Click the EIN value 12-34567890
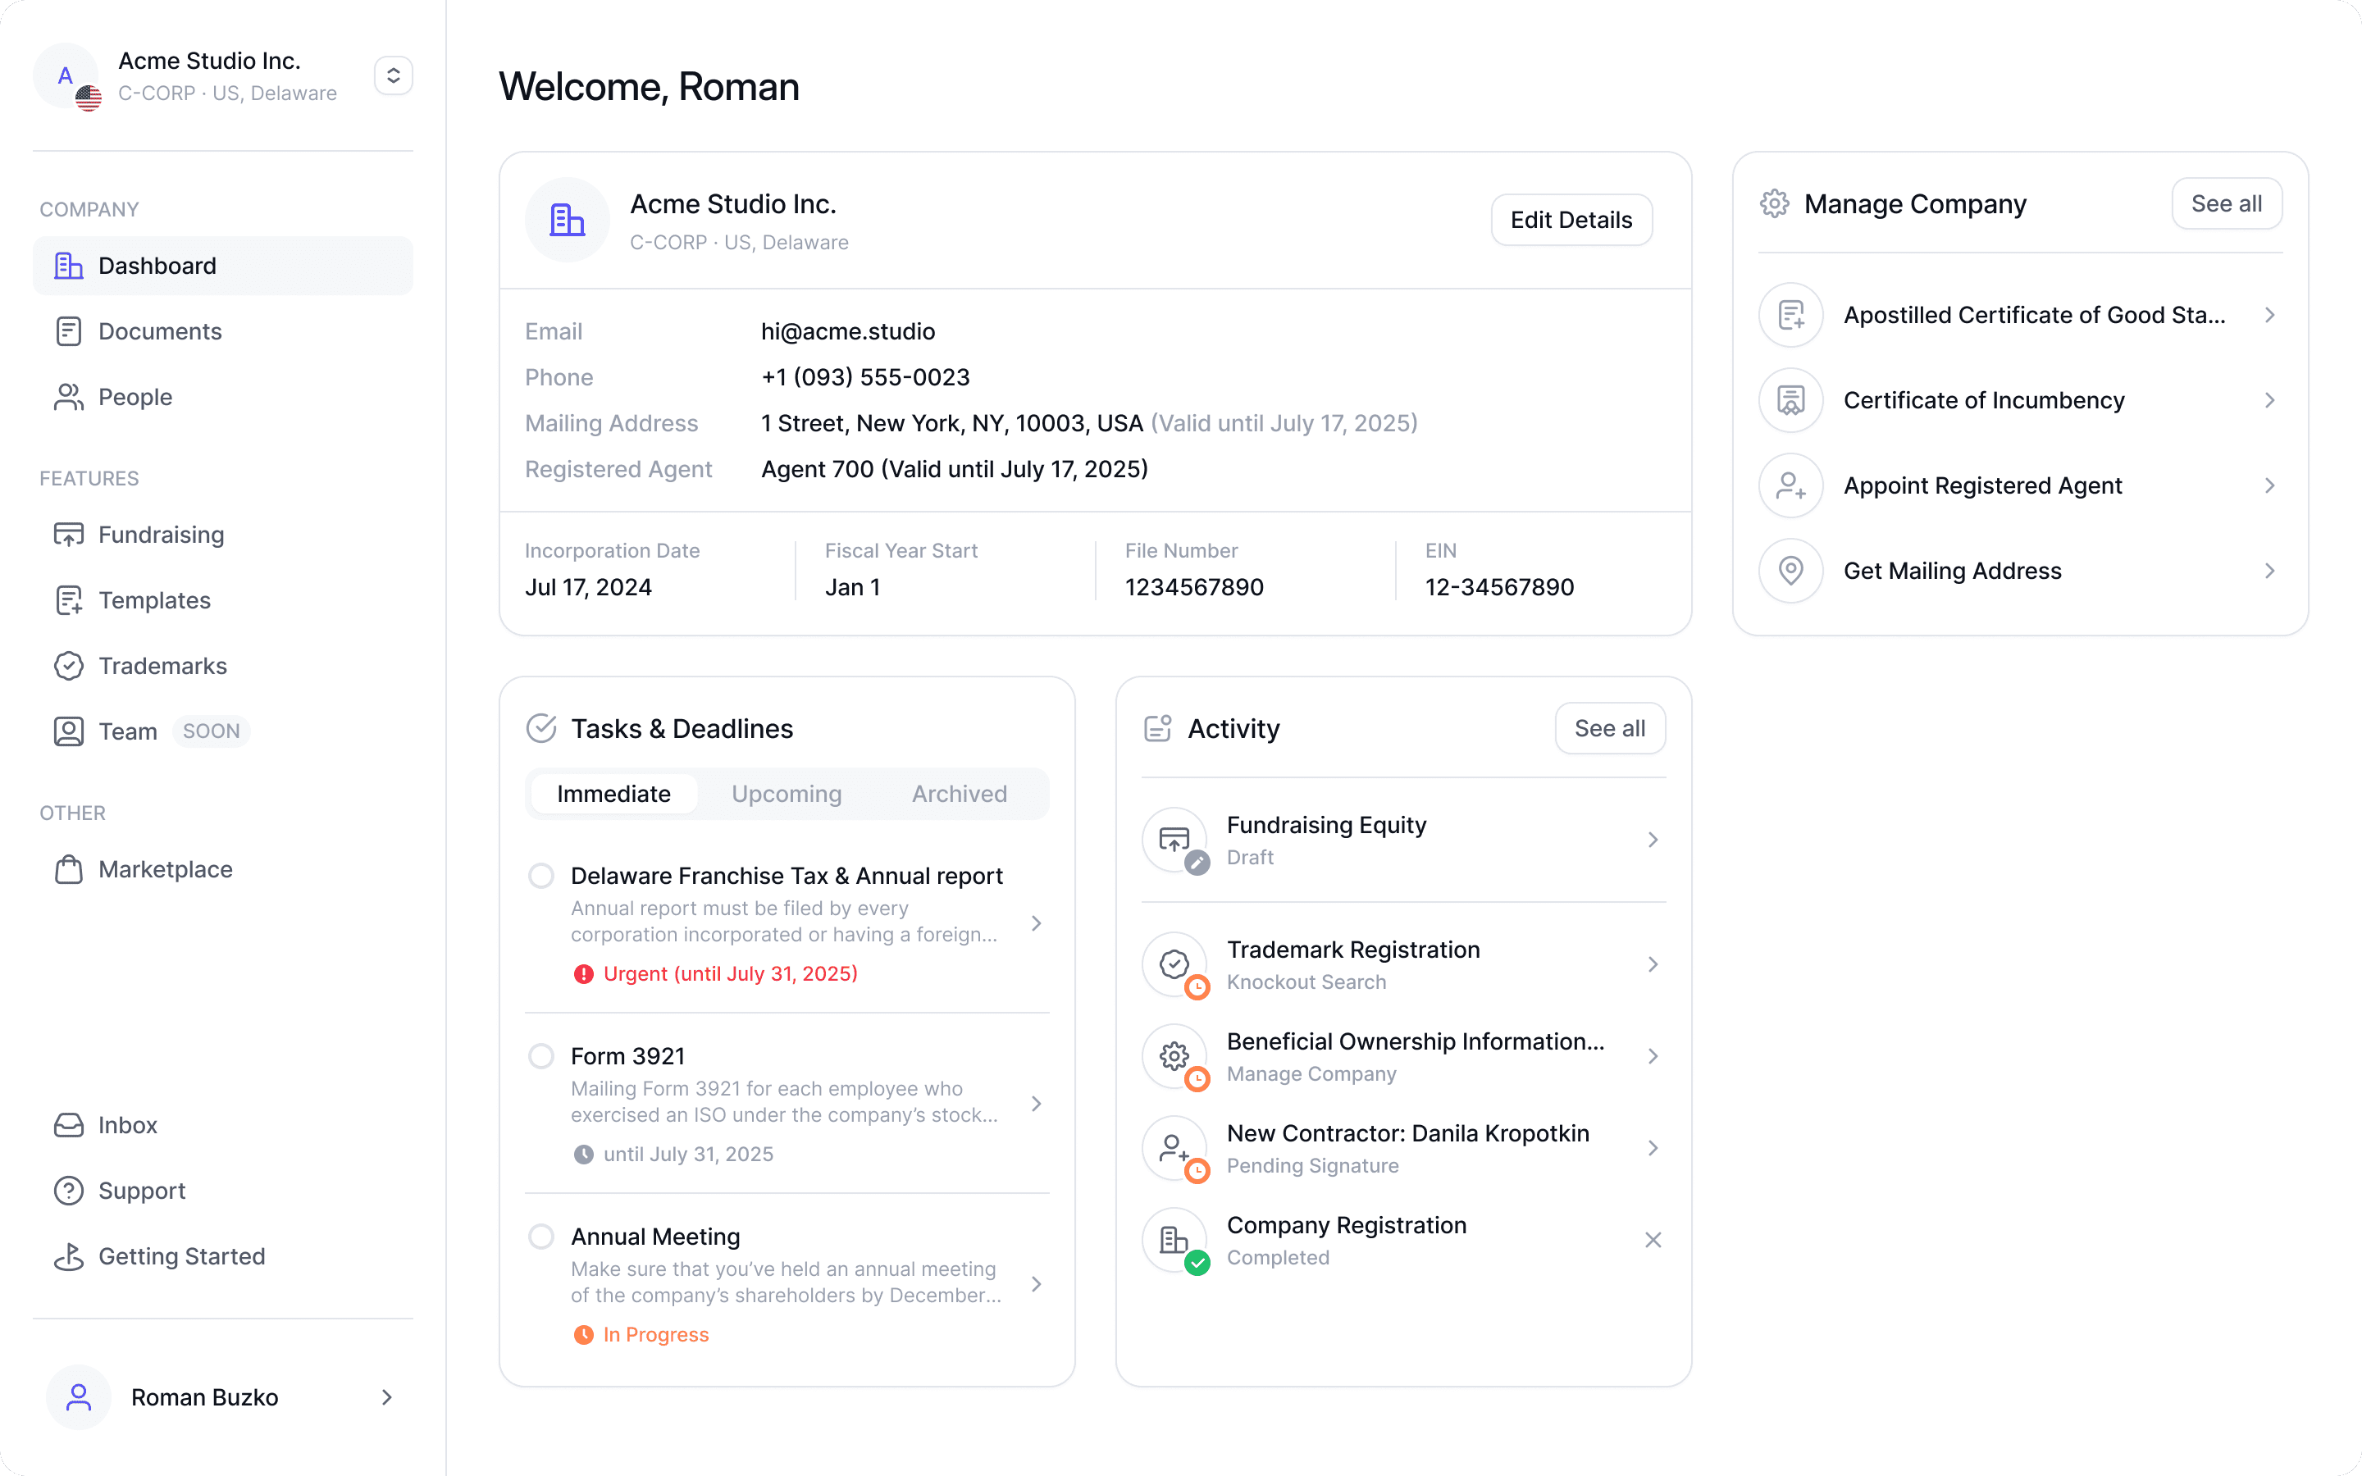2362x1476 pixels. point(1499,586)
